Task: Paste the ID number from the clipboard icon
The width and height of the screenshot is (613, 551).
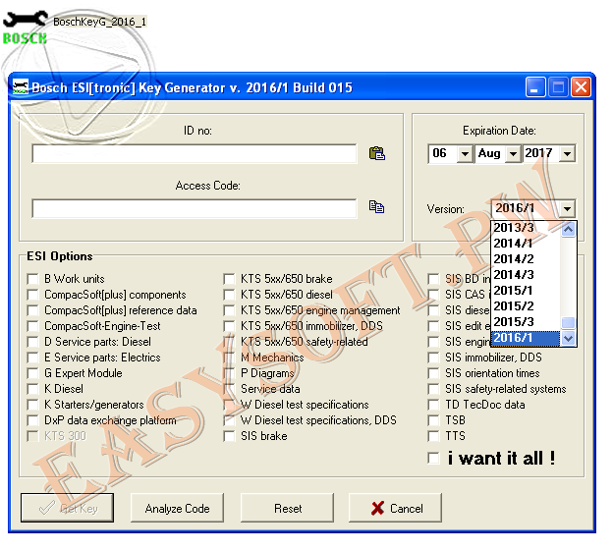Action: click(x=377, y=153)
